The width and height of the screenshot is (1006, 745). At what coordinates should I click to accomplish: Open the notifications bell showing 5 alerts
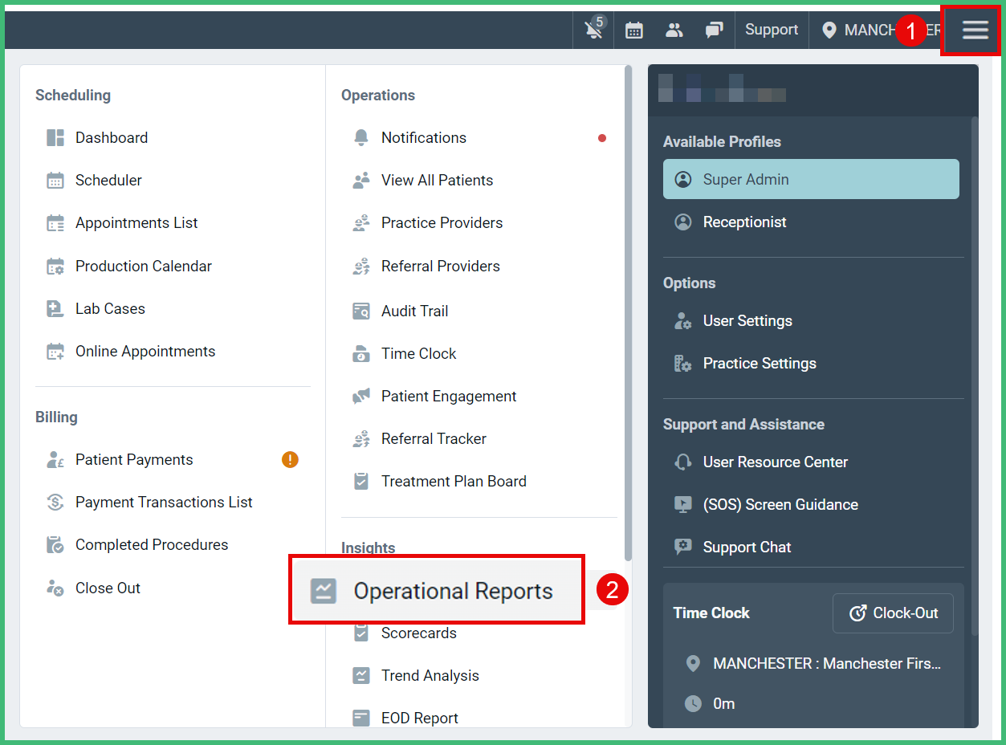(593, 30)
